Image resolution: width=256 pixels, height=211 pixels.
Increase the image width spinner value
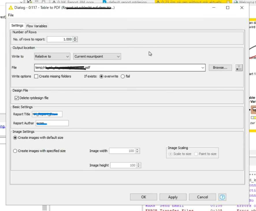coord(137,150)
